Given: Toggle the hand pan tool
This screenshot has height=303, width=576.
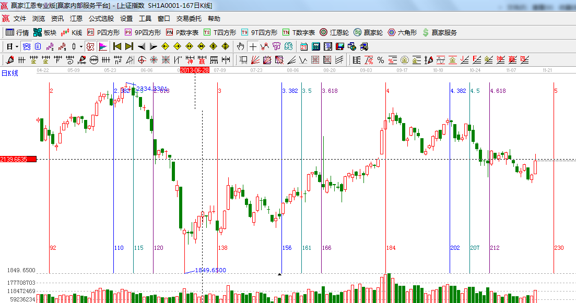Looking at the screenshot, I should pyautogui.click(x=241, y=46).
